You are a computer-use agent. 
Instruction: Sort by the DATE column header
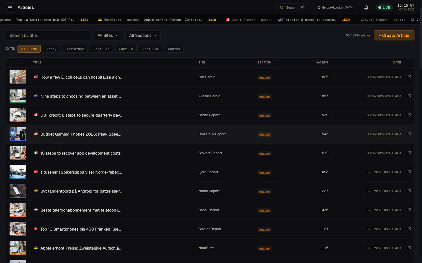point(397,63)
